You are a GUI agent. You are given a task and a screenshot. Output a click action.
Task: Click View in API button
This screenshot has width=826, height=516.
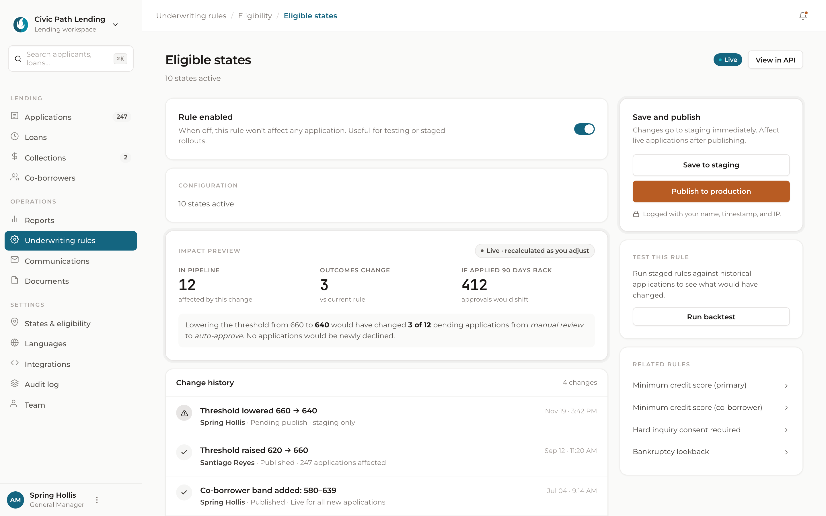coord(775,60)
